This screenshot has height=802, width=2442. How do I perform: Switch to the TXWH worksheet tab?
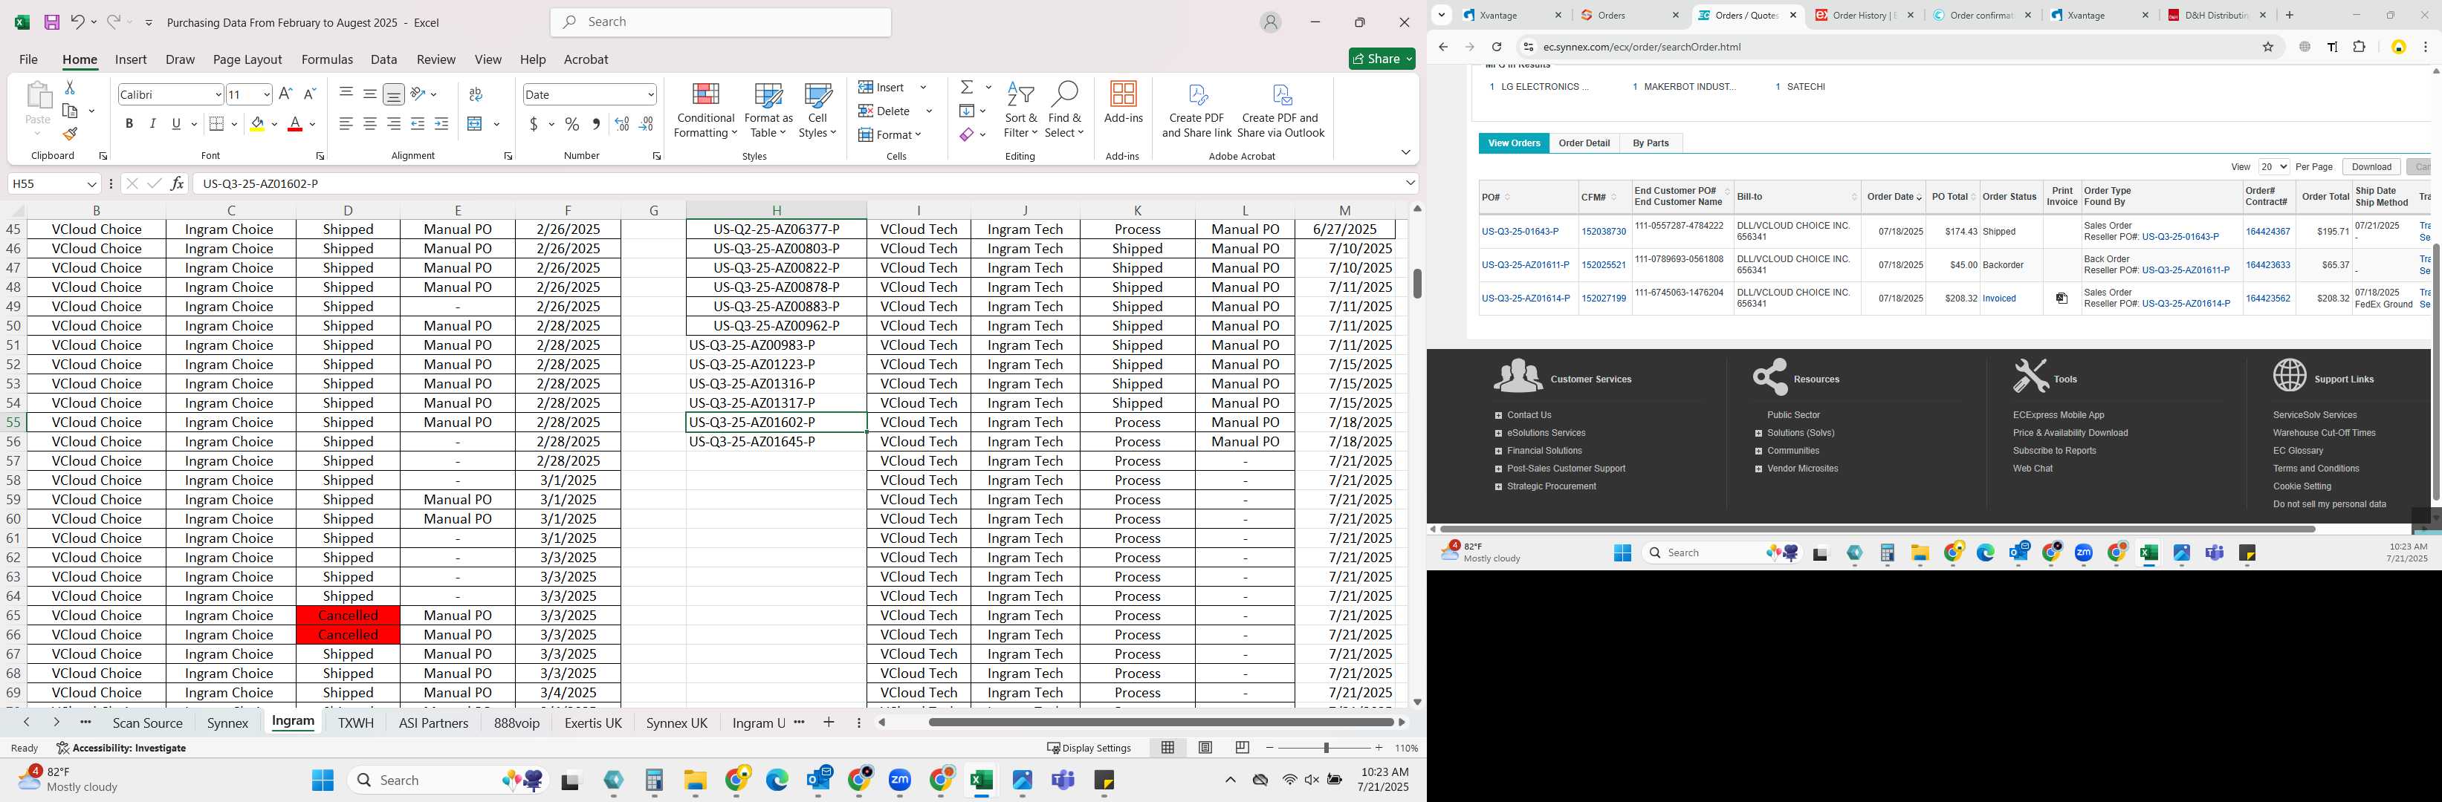[355, 723]
